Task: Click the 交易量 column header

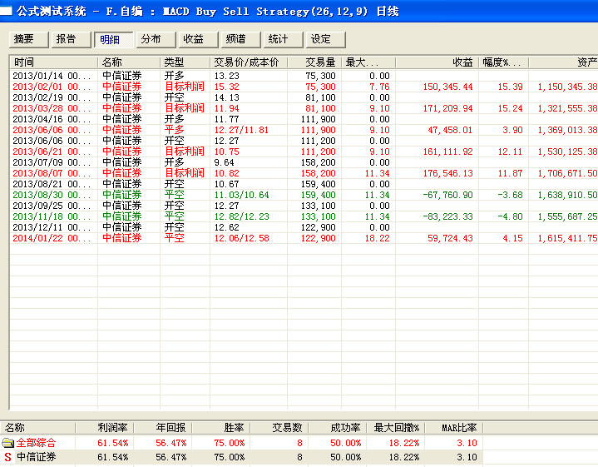Action: pyautogui.click(x=314, y=62)
